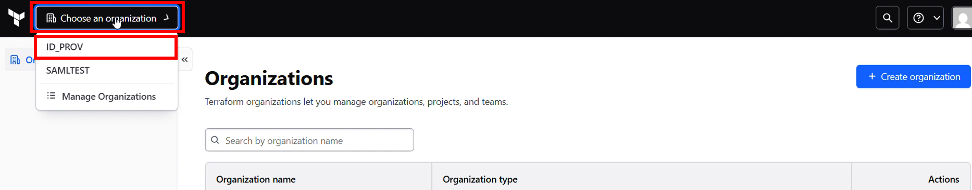
Task: Click the Create organization button
Action: coord(914,77)
